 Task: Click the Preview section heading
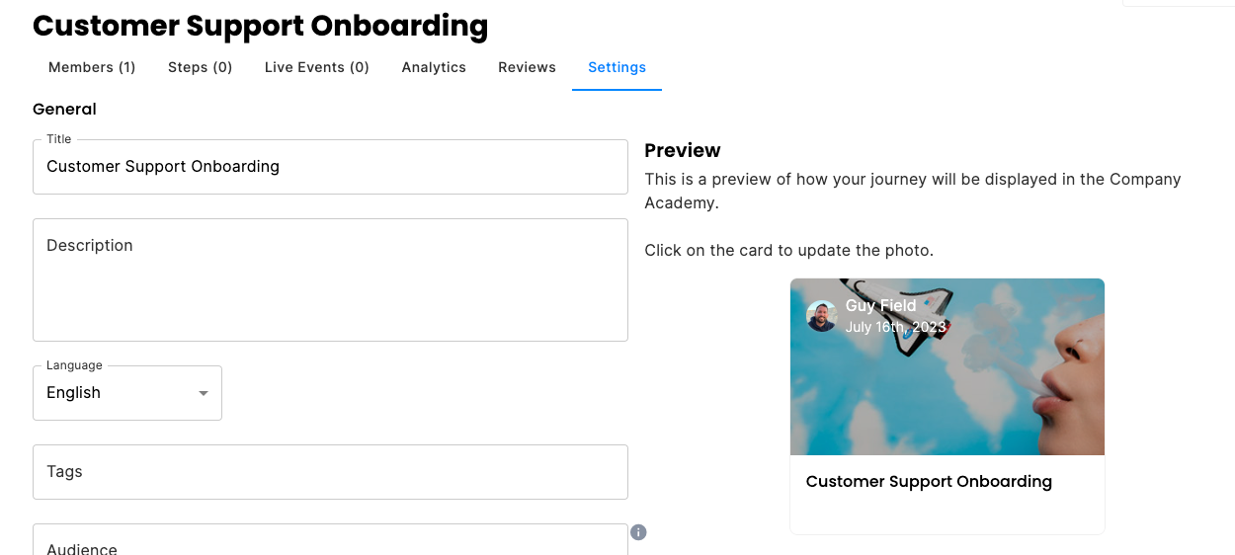pyautogui.click(x=683, y=150)
